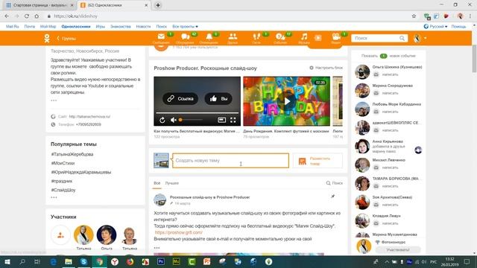Reload the page in Chrome
The height and width of the screenshot is (268, 477).
click(27, 16)
